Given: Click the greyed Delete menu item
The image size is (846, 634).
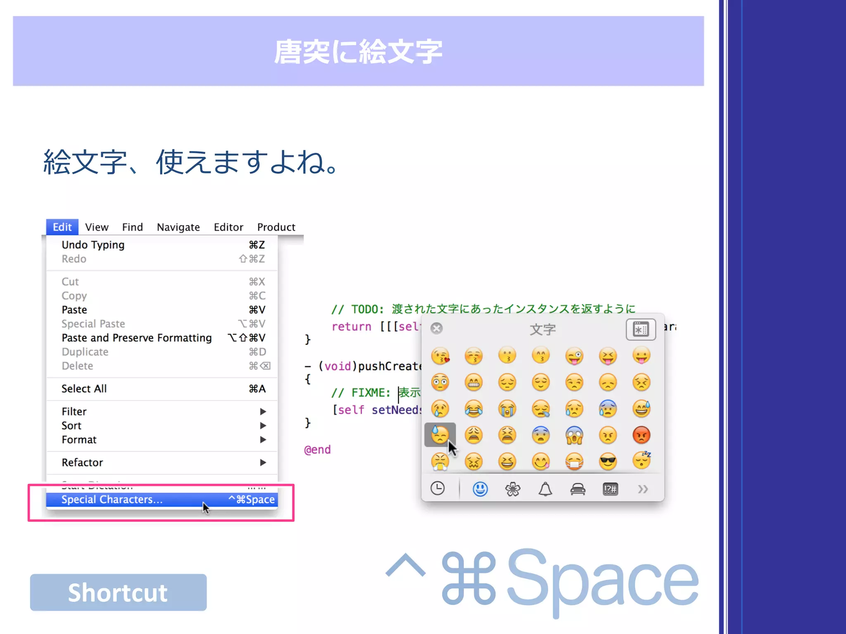Looking at the screenshot, I should pos(162,366).
